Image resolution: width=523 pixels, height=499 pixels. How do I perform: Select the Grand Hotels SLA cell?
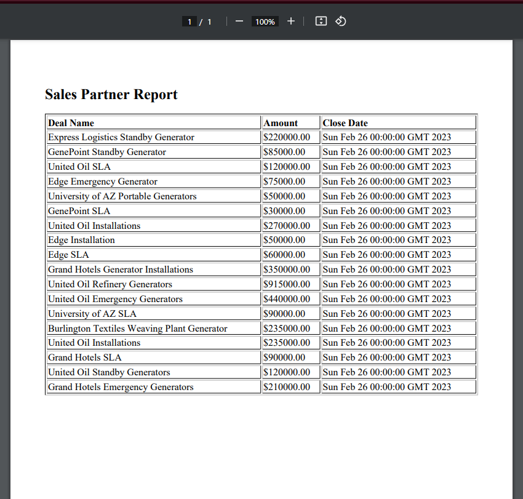click(154, 357)
